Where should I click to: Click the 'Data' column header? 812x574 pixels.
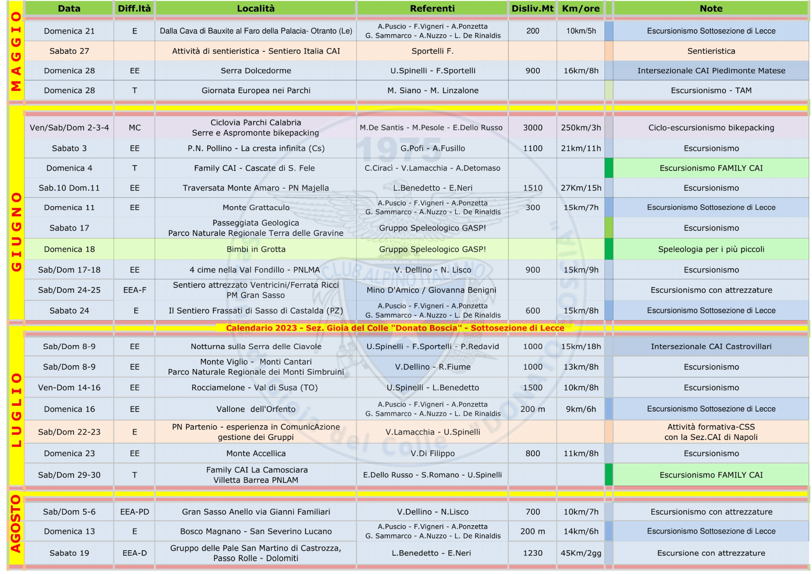[69, 8]
